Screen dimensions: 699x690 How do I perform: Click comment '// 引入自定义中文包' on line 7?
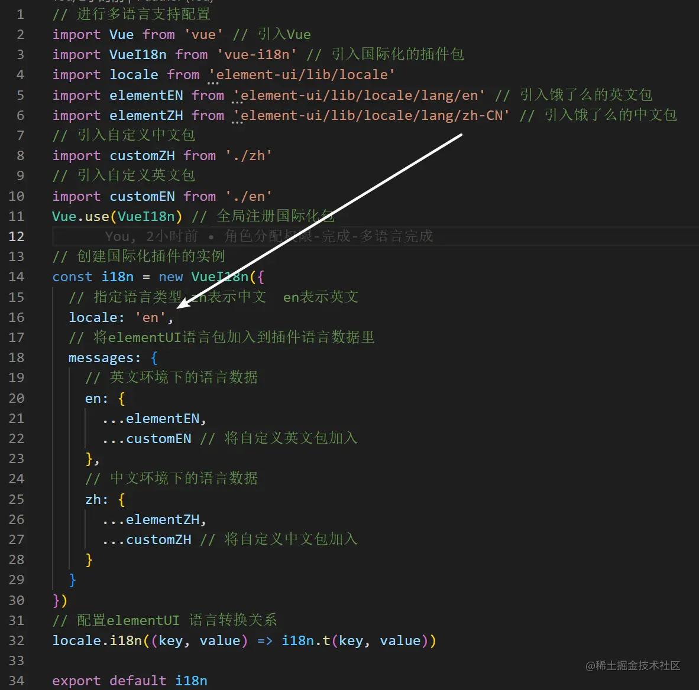[124, 135]
